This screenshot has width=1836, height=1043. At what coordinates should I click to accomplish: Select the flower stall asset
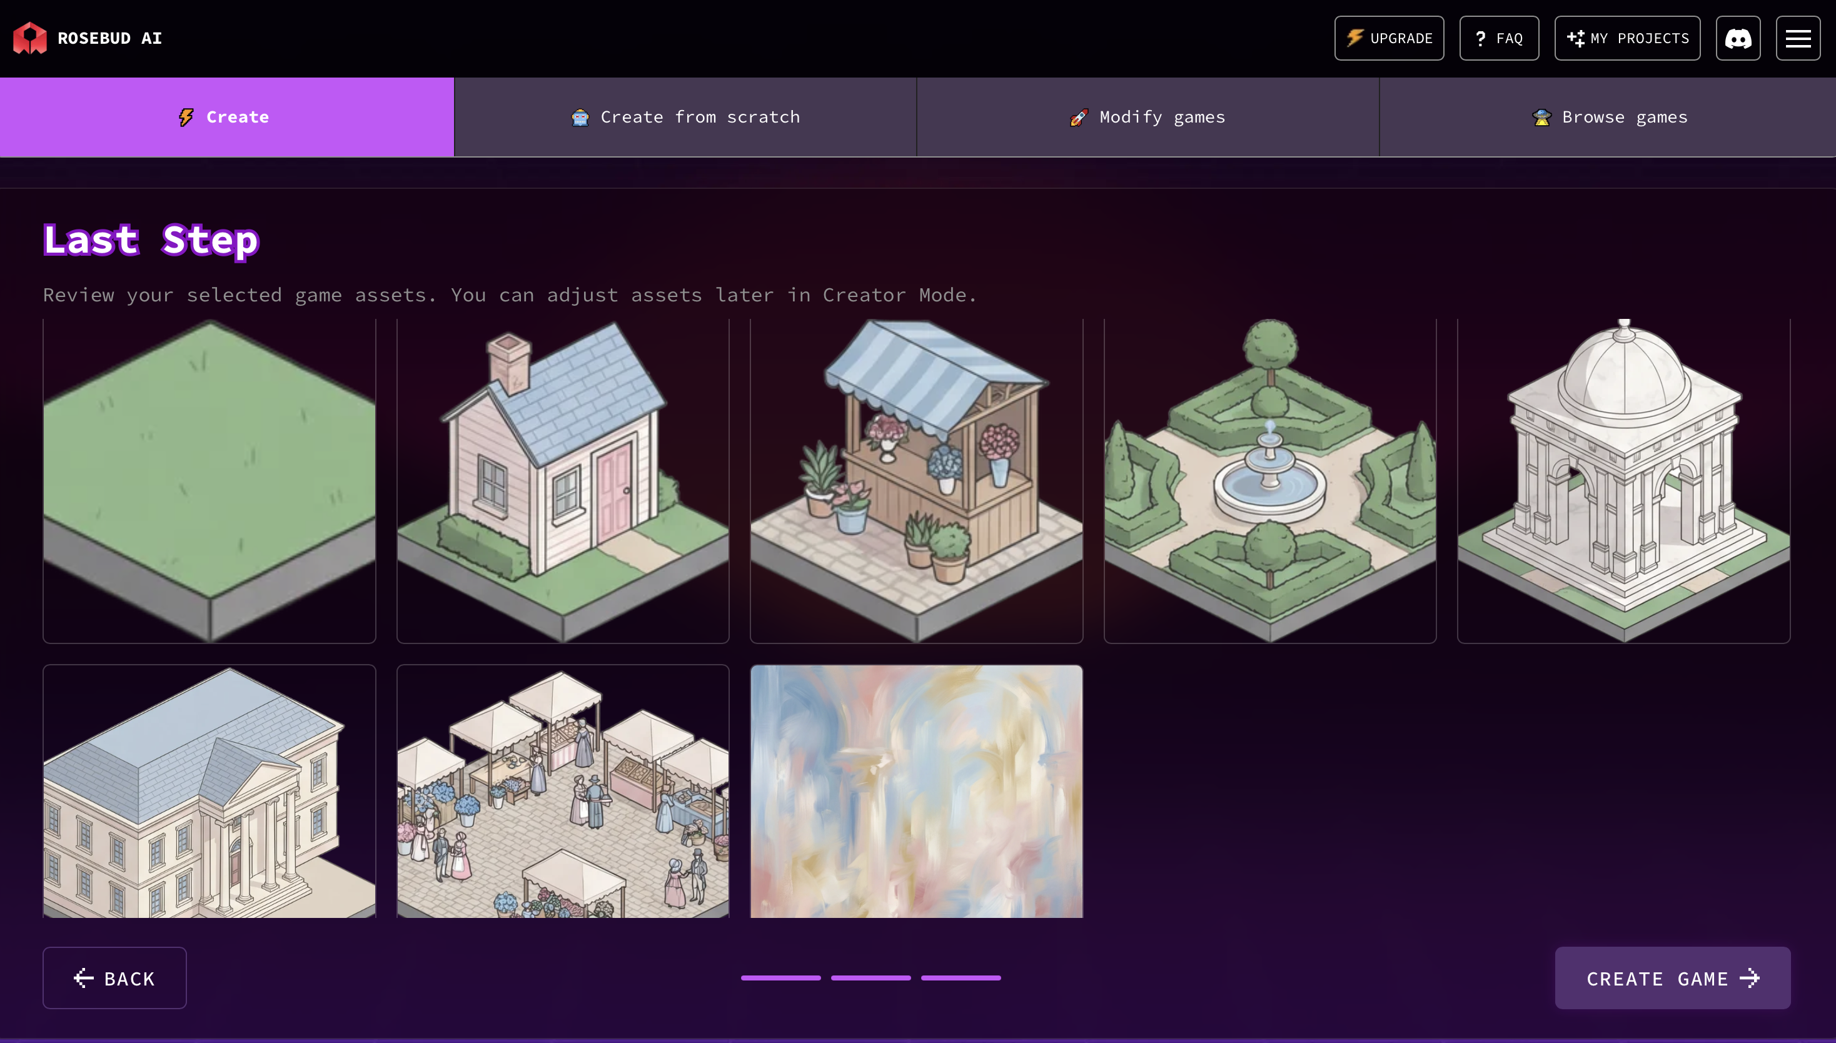tap(916, 481)
